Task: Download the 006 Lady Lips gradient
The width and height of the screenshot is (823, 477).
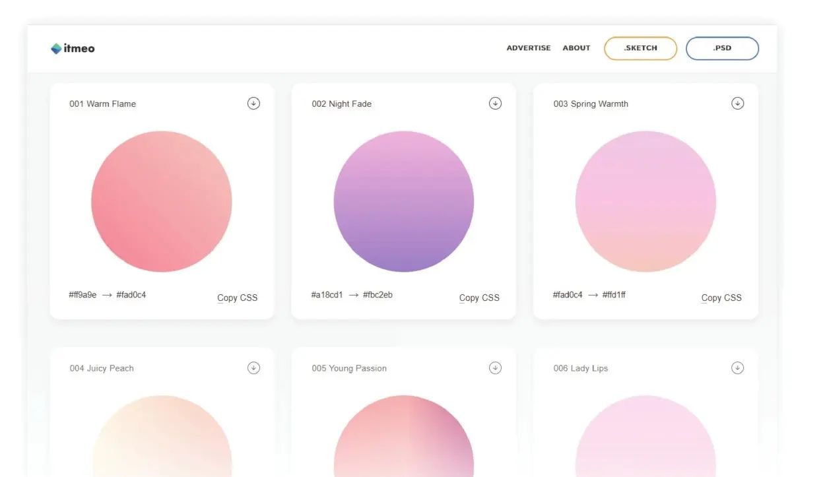Action: (738, 367)
